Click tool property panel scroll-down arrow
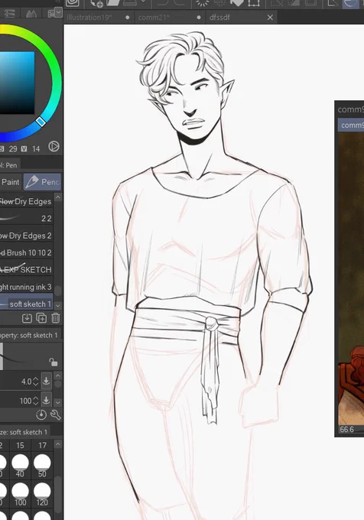The height and width of the screenshot is (520, 364). 58,402
